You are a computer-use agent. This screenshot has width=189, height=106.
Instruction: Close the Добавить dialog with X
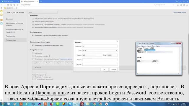tap(117, 42)
